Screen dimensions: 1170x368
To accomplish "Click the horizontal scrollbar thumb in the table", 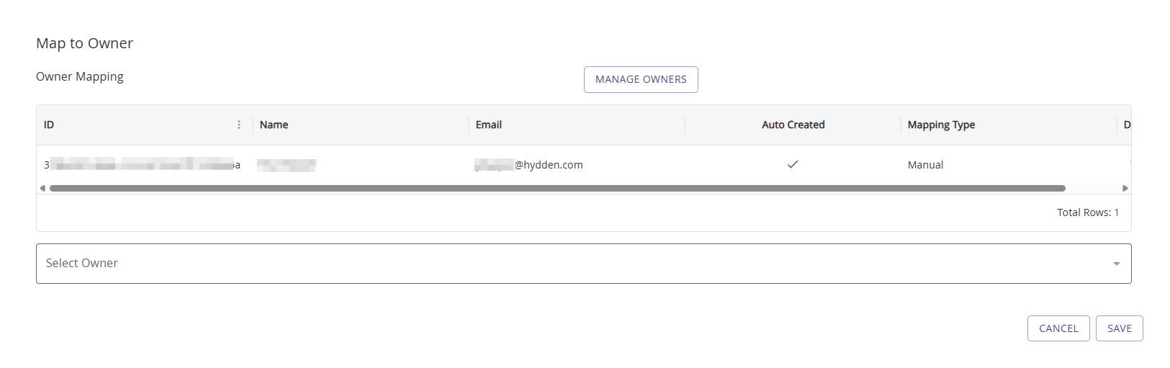I will pos(557,189).
